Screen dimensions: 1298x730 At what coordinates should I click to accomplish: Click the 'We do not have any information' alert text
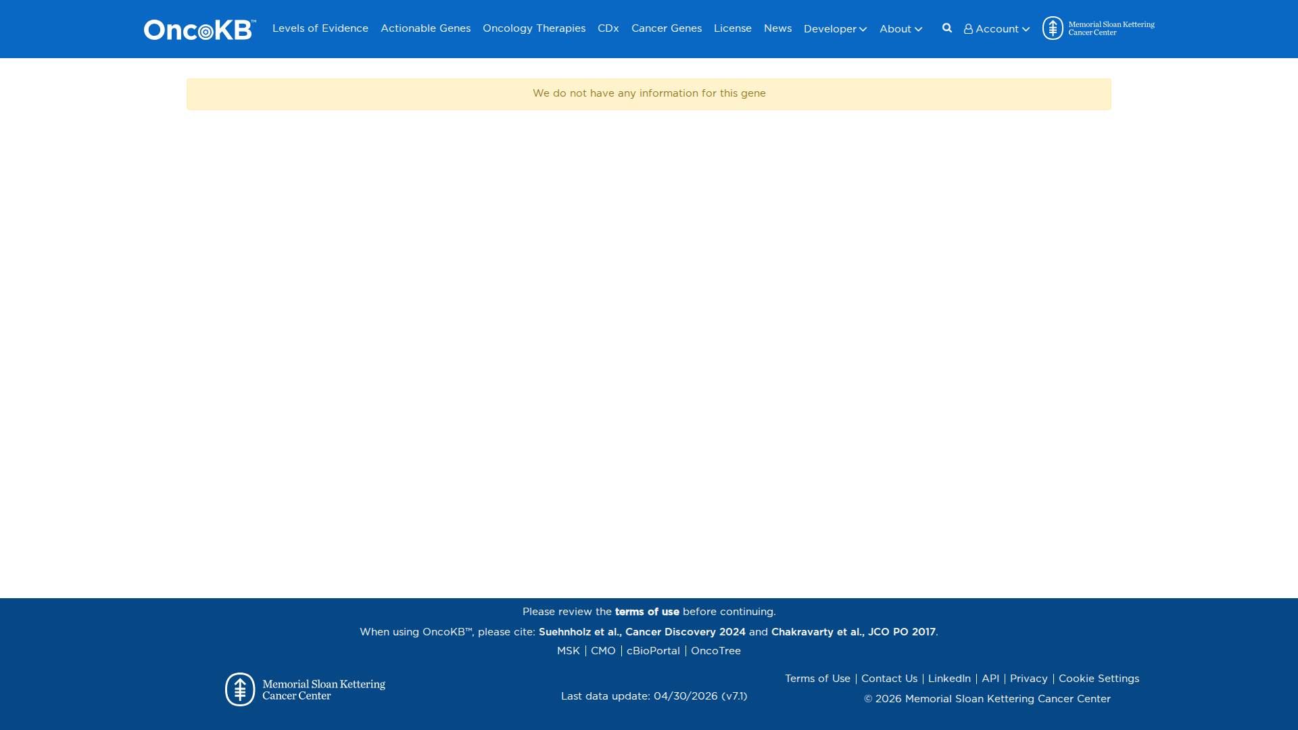pyautogui.click(x=649, y=93)
